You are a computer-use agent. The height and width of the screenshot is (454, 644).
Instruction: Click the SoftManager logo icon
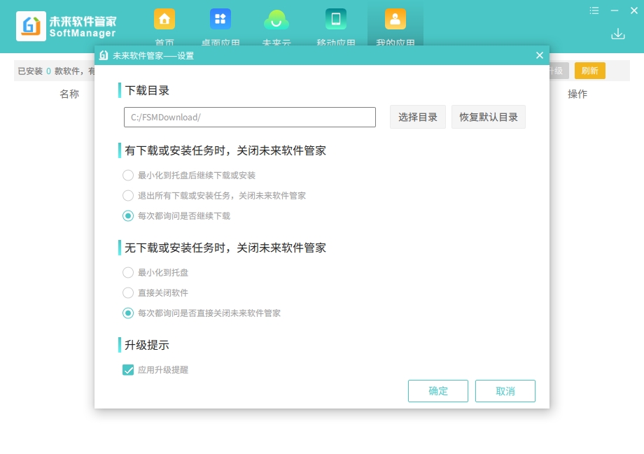click(x=31, y=26)
